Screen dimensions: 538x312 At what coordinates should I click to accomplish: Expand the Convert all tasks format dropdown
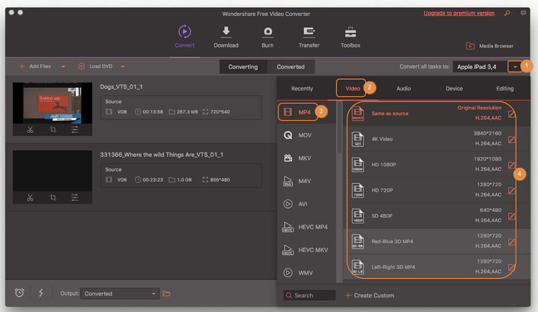click(x=516, y=66)
